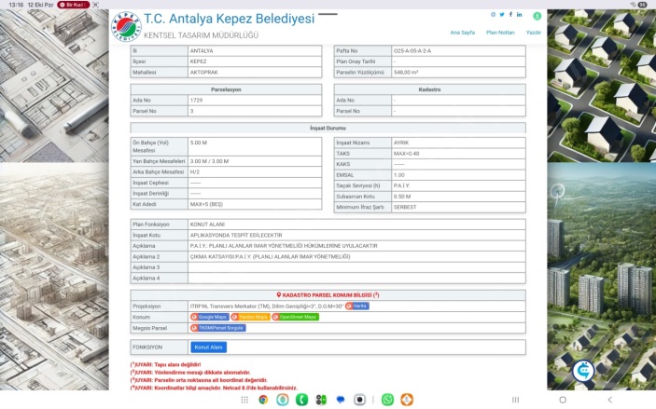The width and height of the screenshot is (656, 409).
Task: Open WhatsApp from the taskbar
Action: (387, 400)
